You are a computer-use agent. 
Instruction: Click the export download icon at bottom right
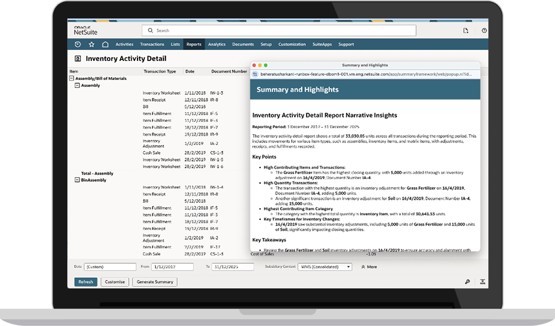point(483,282)
